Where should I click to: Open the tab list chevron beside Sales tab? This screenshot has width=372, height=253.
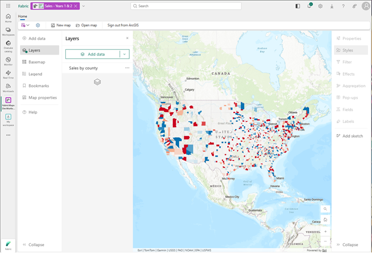point(84,6)
